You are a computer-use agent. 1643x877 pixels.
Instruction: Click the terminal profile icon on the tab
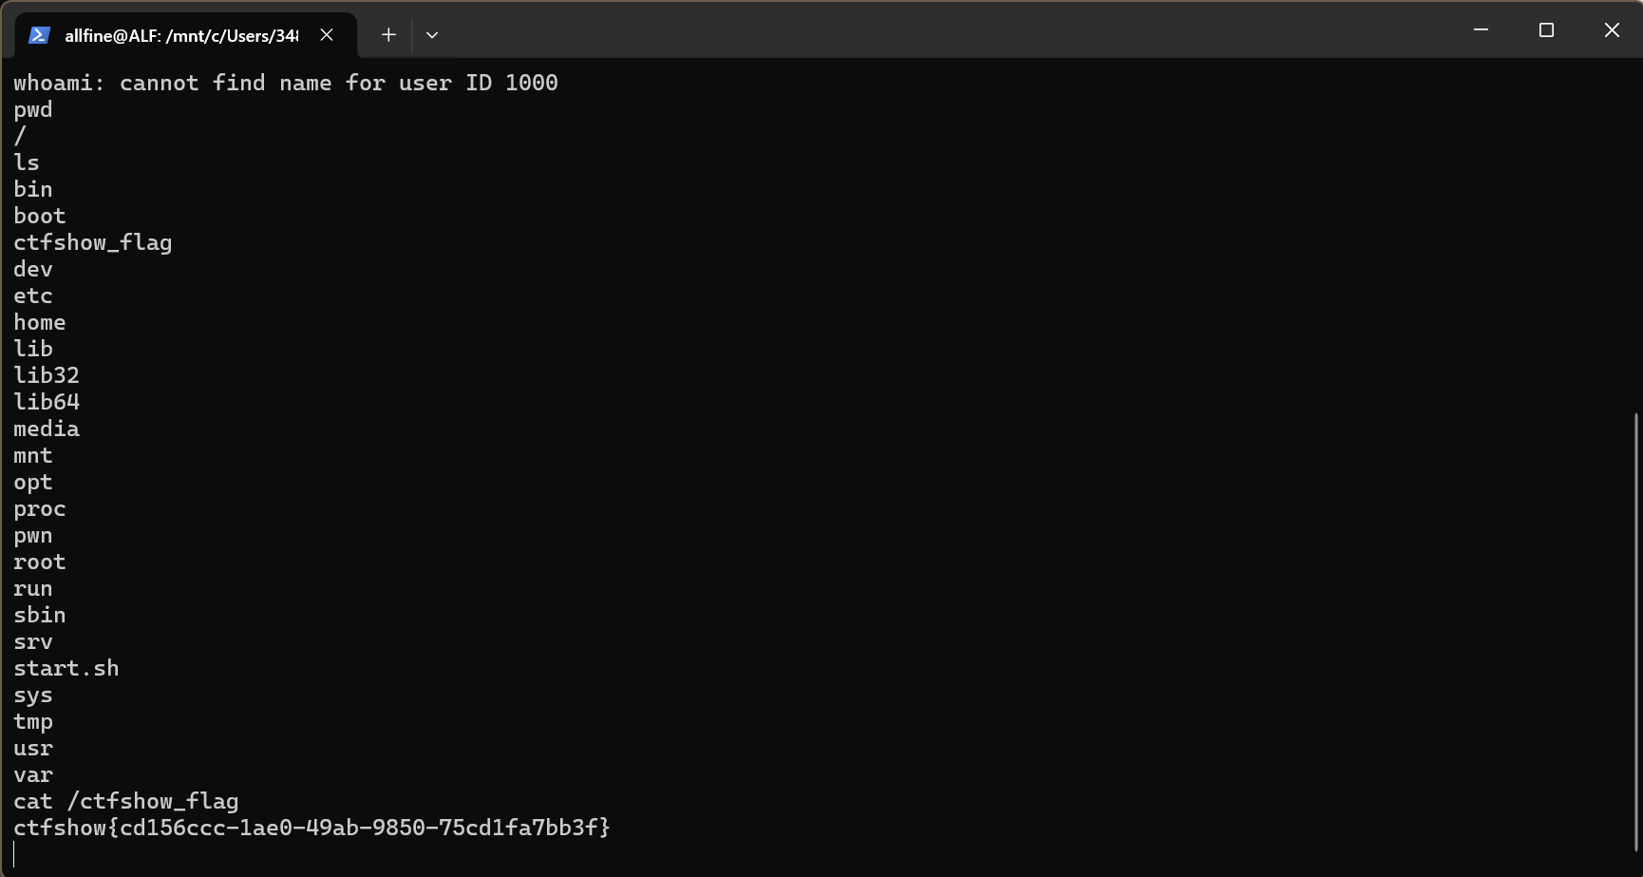(x=39, y=35)
